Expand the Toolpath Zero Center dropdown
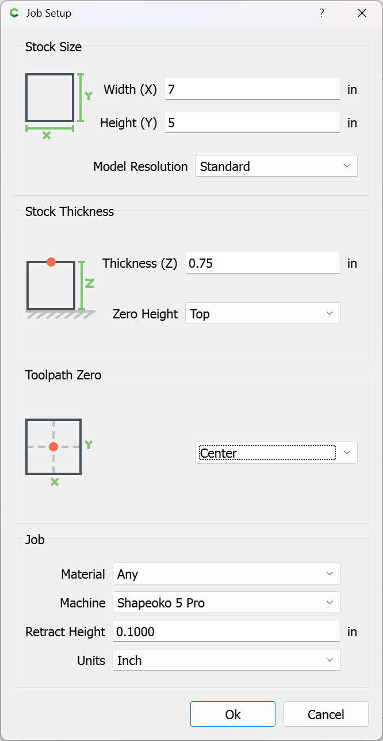383x741 pixels. click(x=277, y=453)
